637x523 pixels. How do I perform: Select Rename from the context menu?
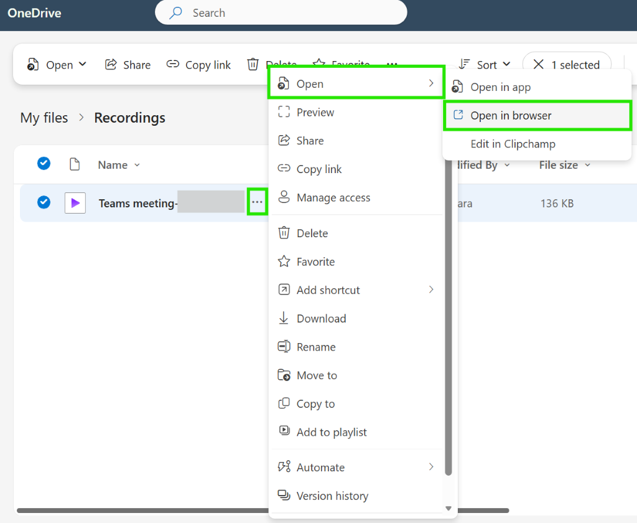[356, 347]
